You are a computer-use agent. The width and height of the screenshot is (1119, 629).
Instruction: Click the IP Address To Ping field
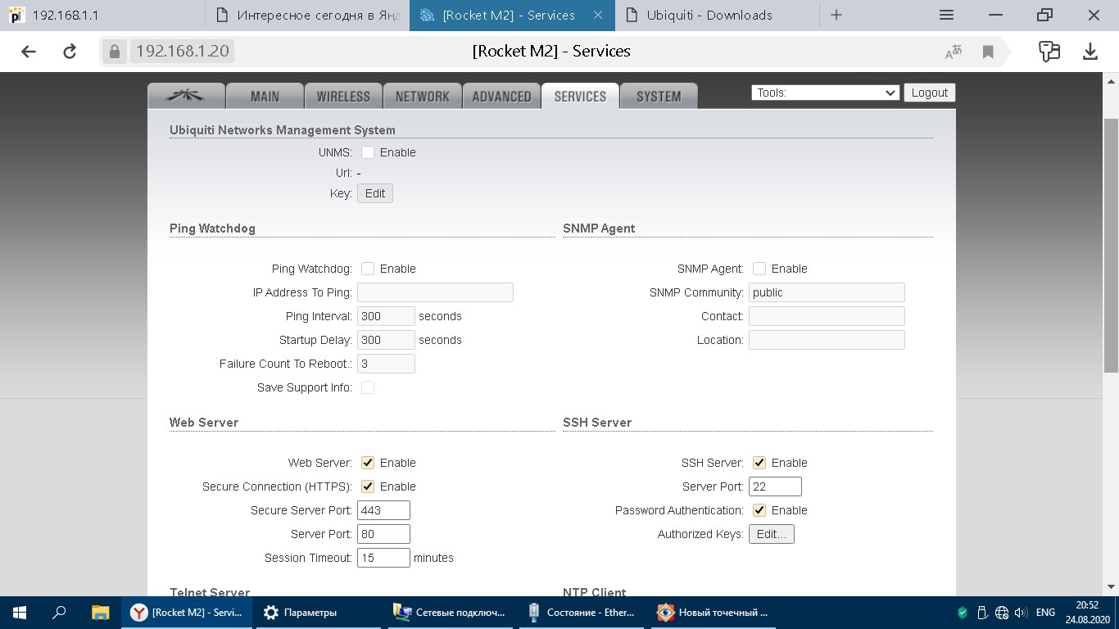click(x=435, y=292)
